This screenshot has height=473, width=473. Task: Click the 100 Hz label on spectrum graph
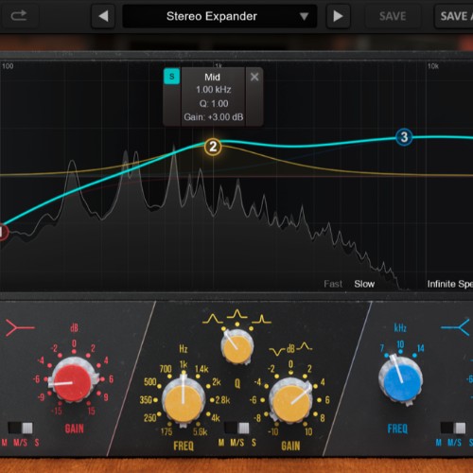pos(8,66)
